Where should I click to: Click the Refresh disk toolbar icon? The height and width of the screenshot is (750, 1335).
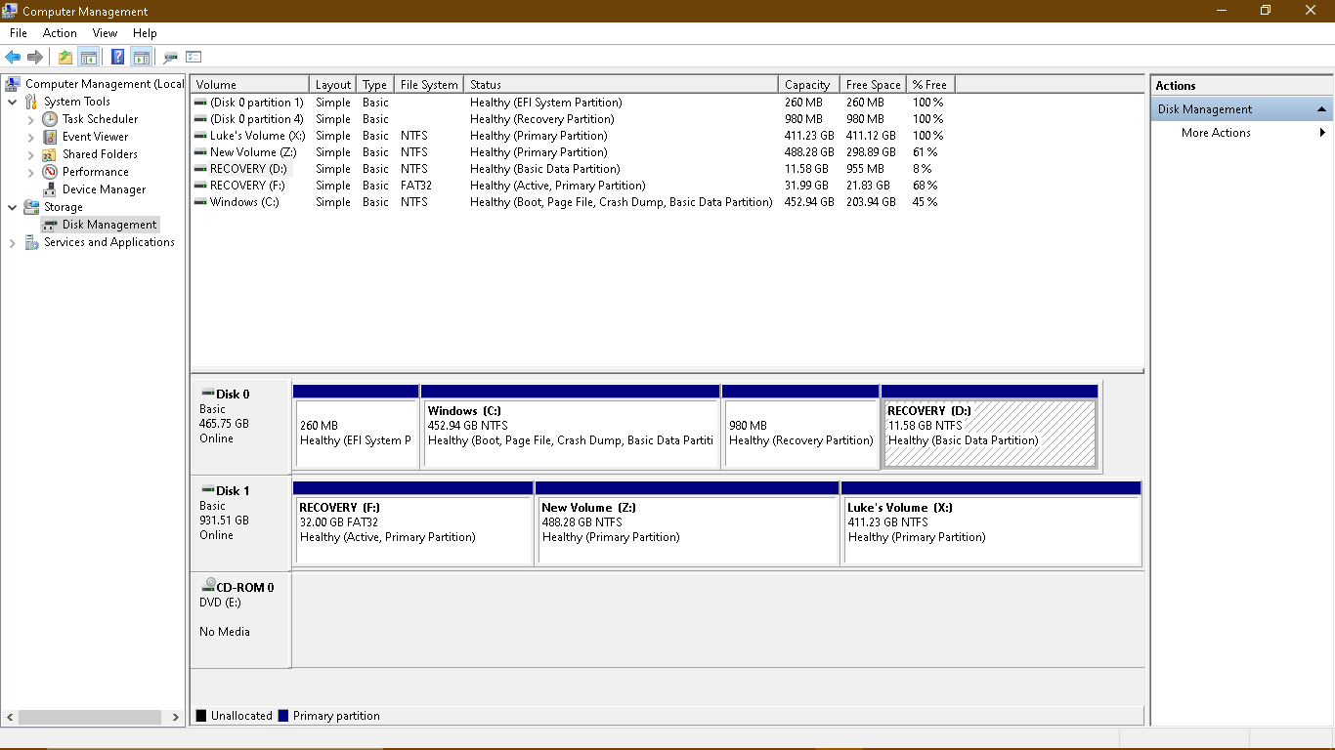point(171,57)
